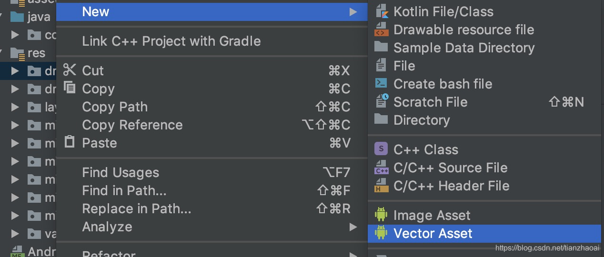Select Replace in Path menu entry

pos(136,209)
